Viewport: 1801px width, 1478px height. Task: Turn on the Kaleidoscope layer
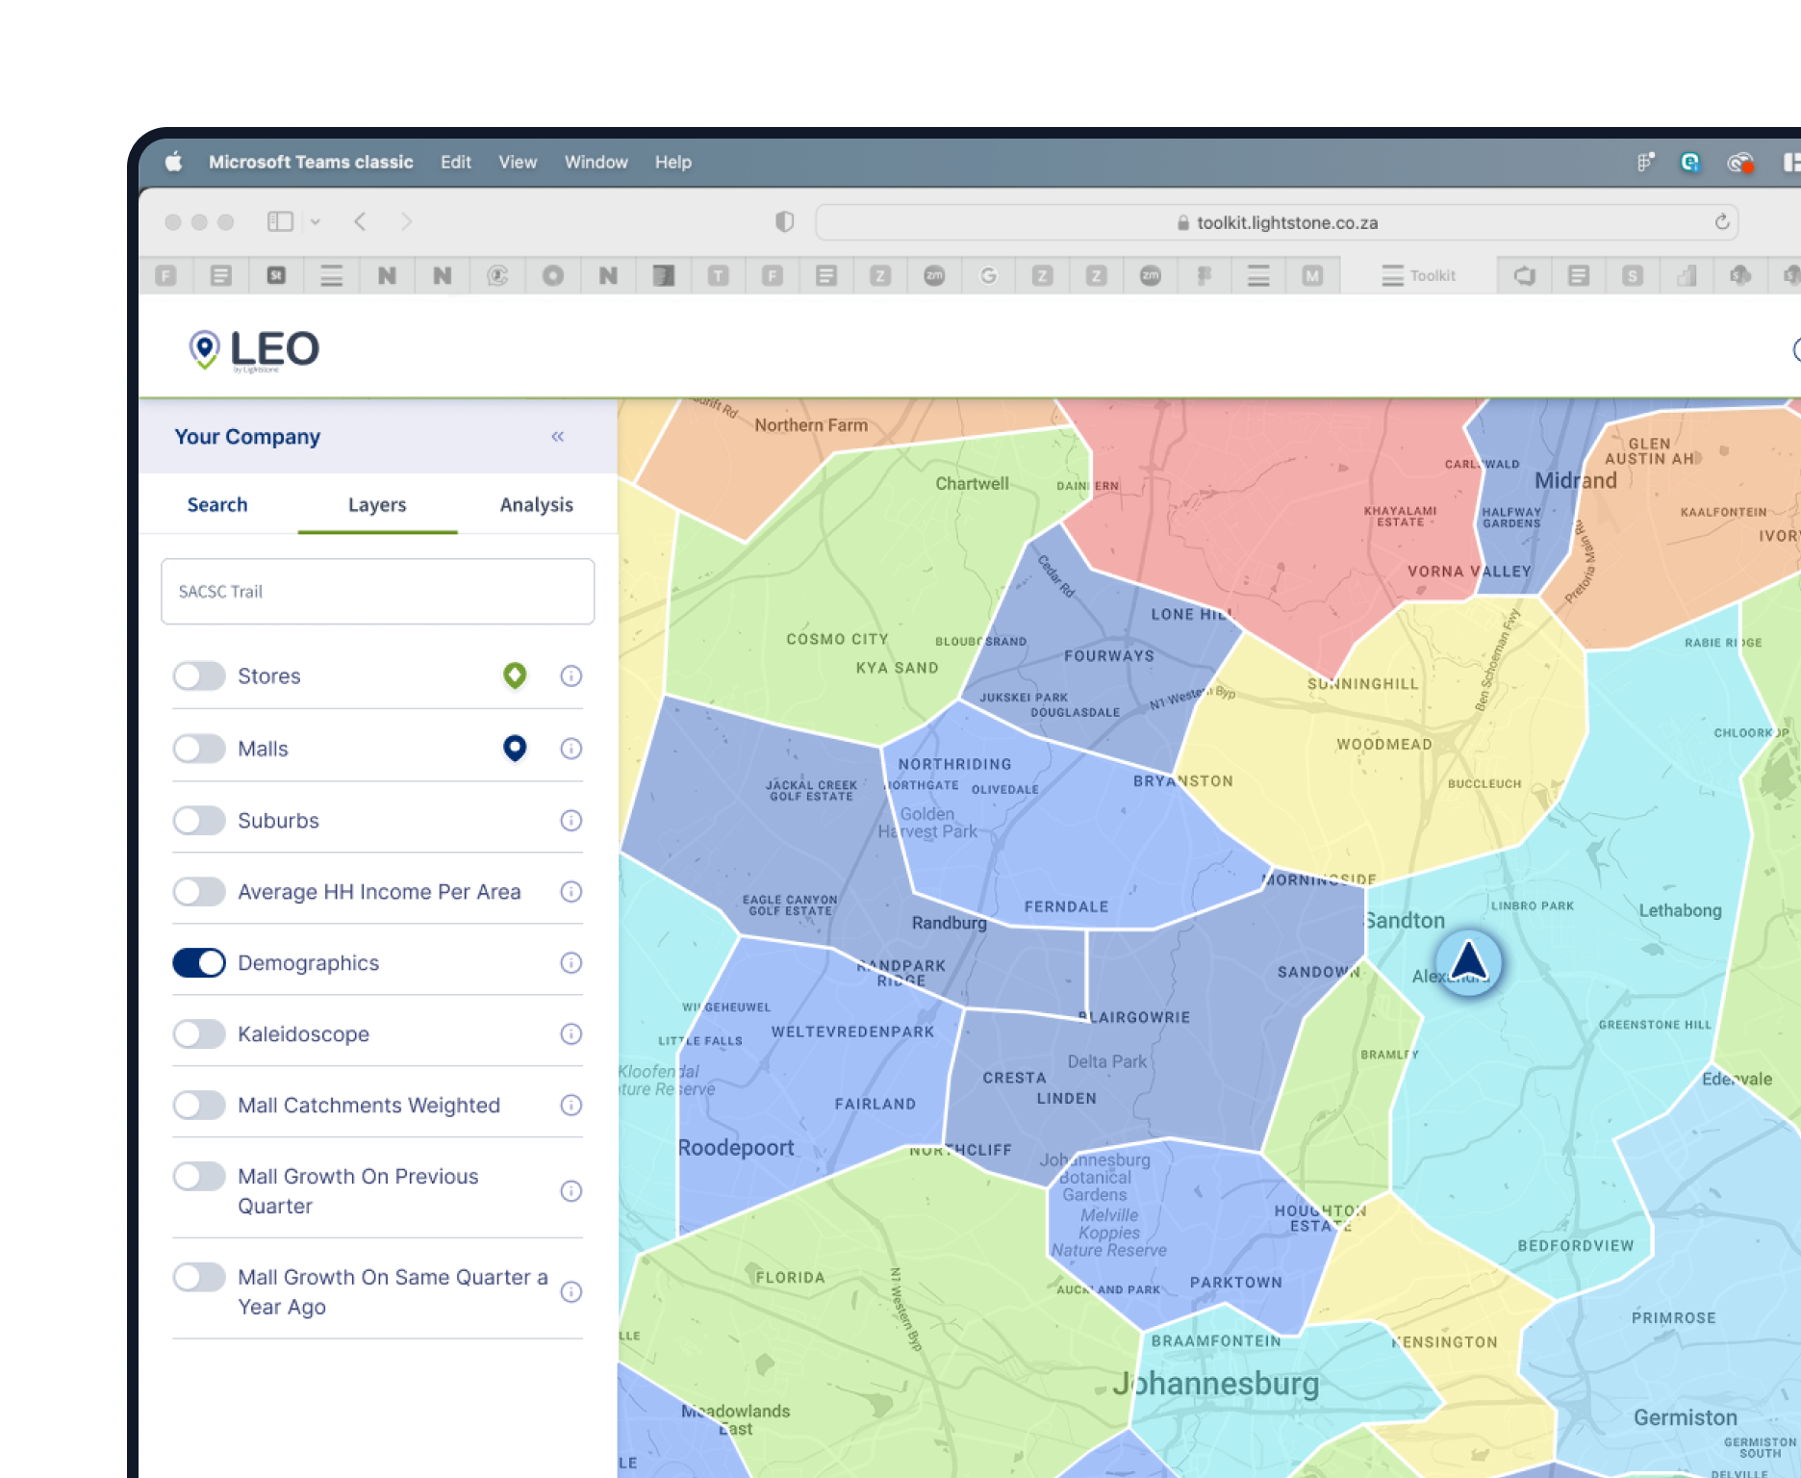tap(199, 1034)
